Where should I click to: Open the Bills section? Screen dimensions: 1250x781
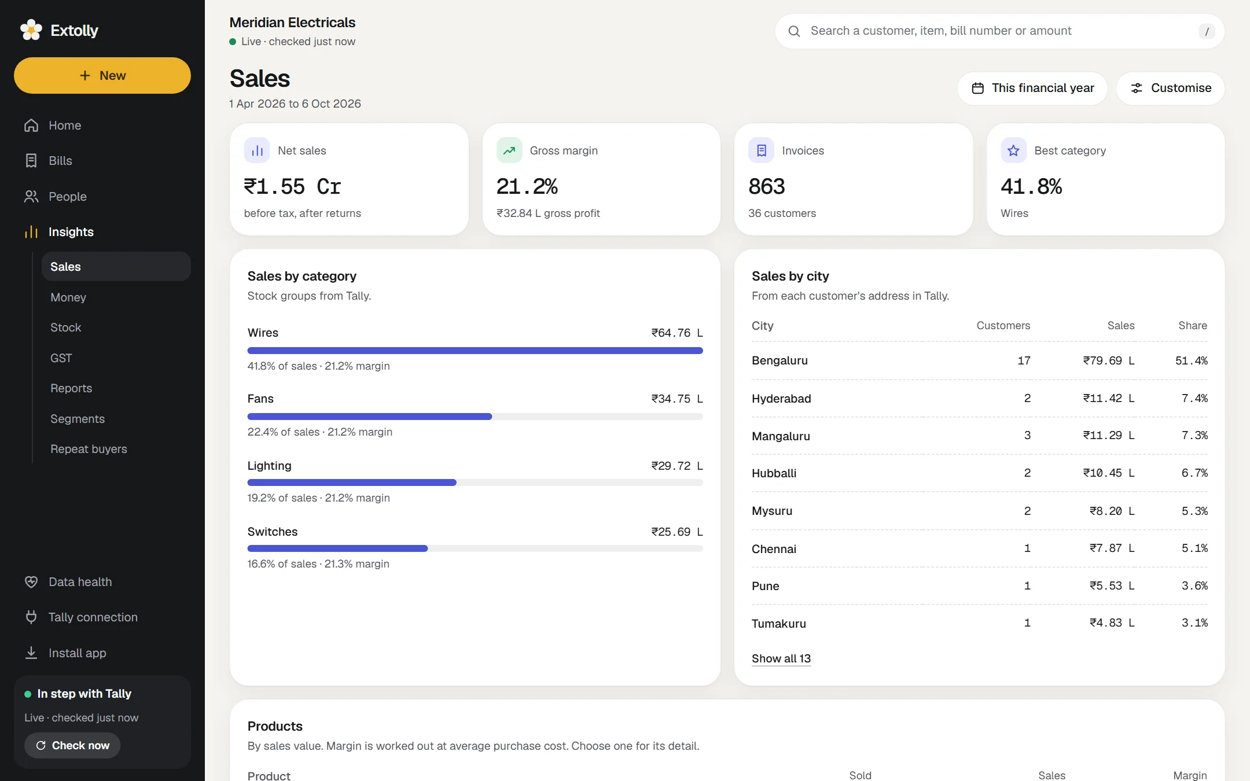coord(102,161)
